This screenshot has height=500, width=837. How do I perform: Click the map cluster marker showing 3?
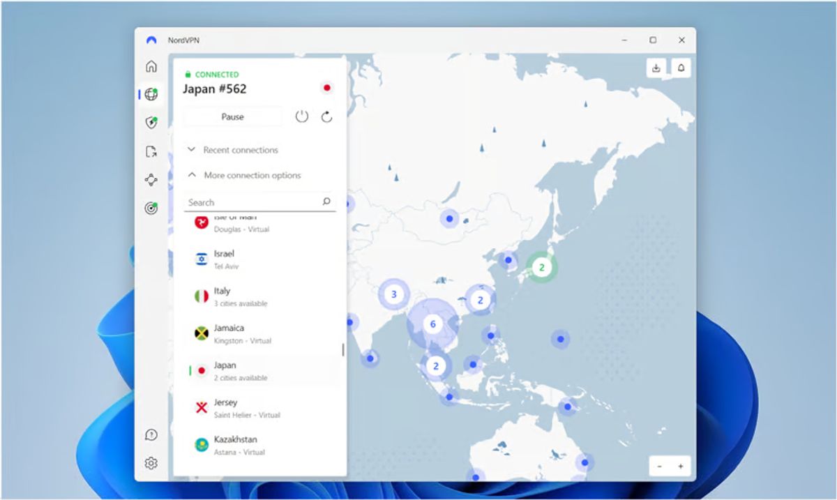394,294
